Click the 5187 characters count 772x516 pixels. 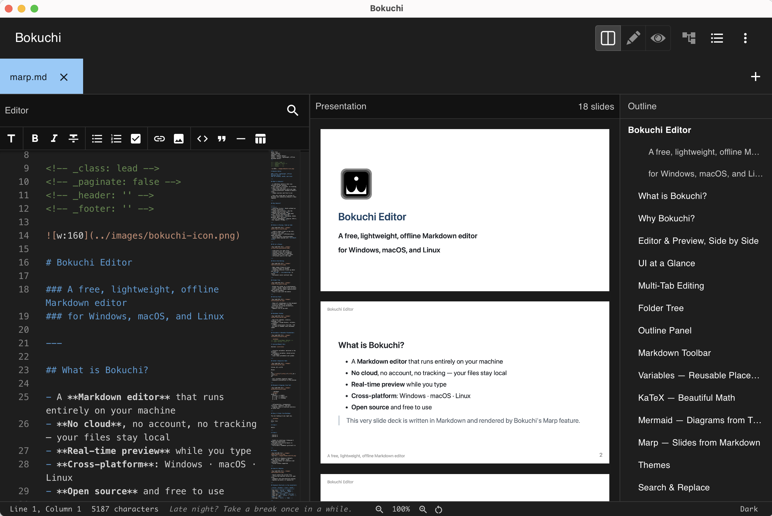tap(125, 509)
